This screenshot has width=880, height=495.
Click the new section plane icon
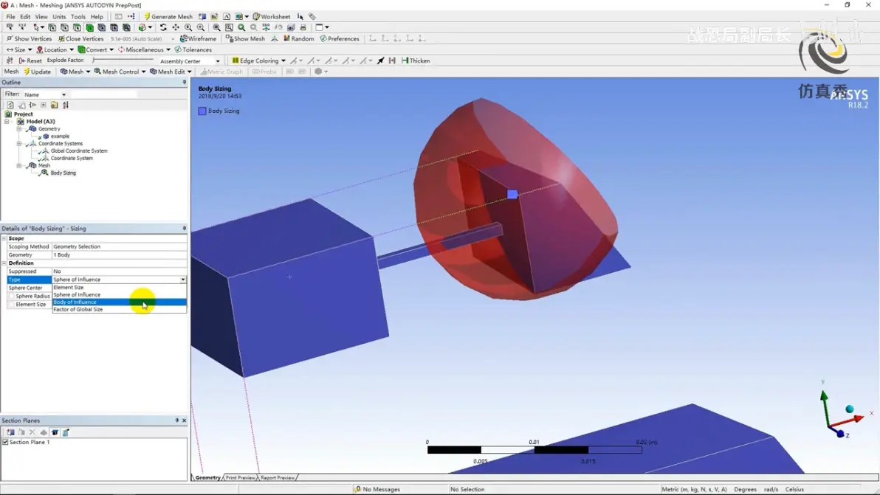click(10, 432)
